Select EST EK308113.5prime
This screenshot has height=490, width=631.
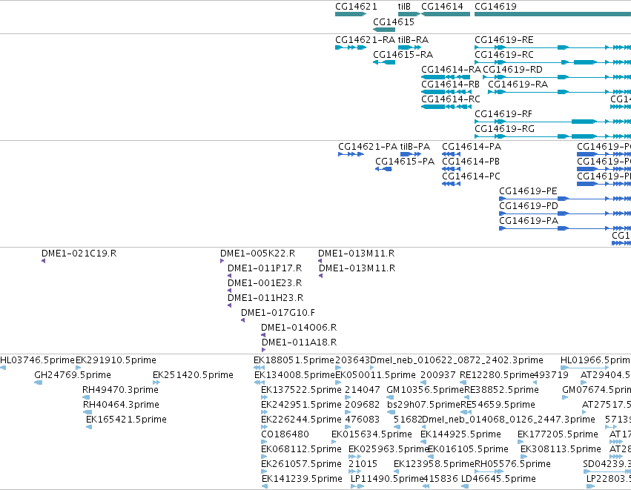point(561,449)
